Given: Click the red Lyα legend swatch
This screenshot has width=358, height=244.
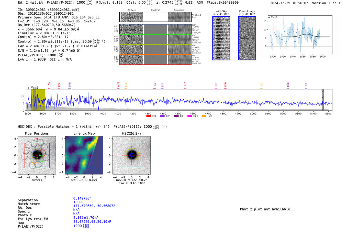Looking at the screenshot, I should pos(148,116).
